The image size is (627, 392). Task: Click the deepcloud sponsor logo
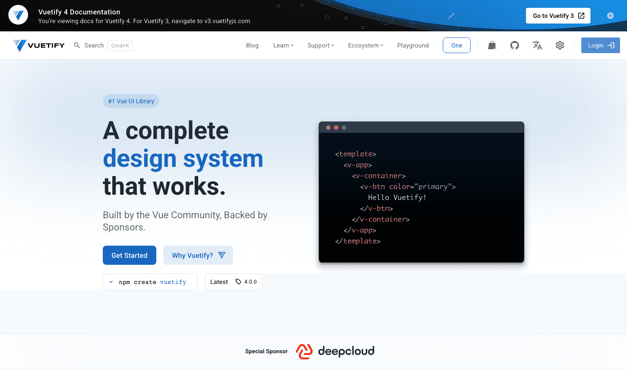click(335, 351)
